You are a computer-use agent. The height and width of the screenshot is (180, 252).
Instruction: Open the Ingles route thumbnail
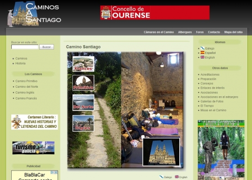pos(83,123)
